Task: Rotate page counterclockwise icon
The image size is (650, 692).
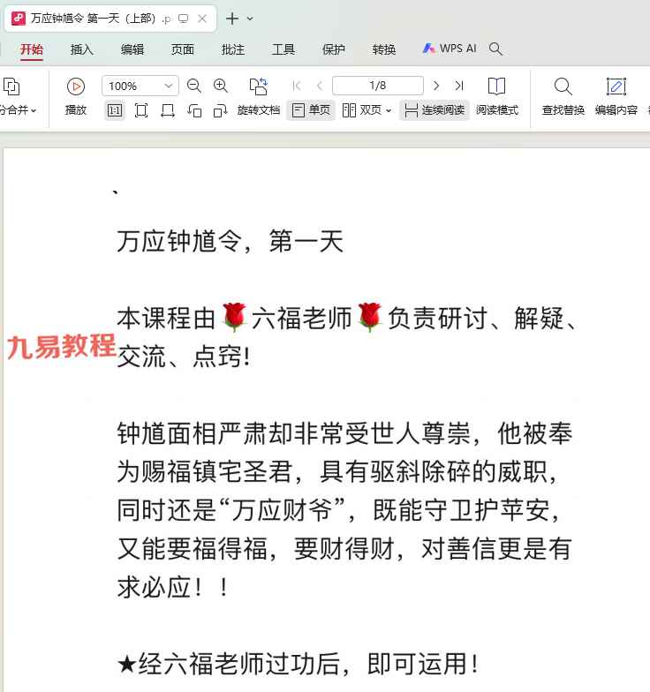Action: click(x=194, y=110)
